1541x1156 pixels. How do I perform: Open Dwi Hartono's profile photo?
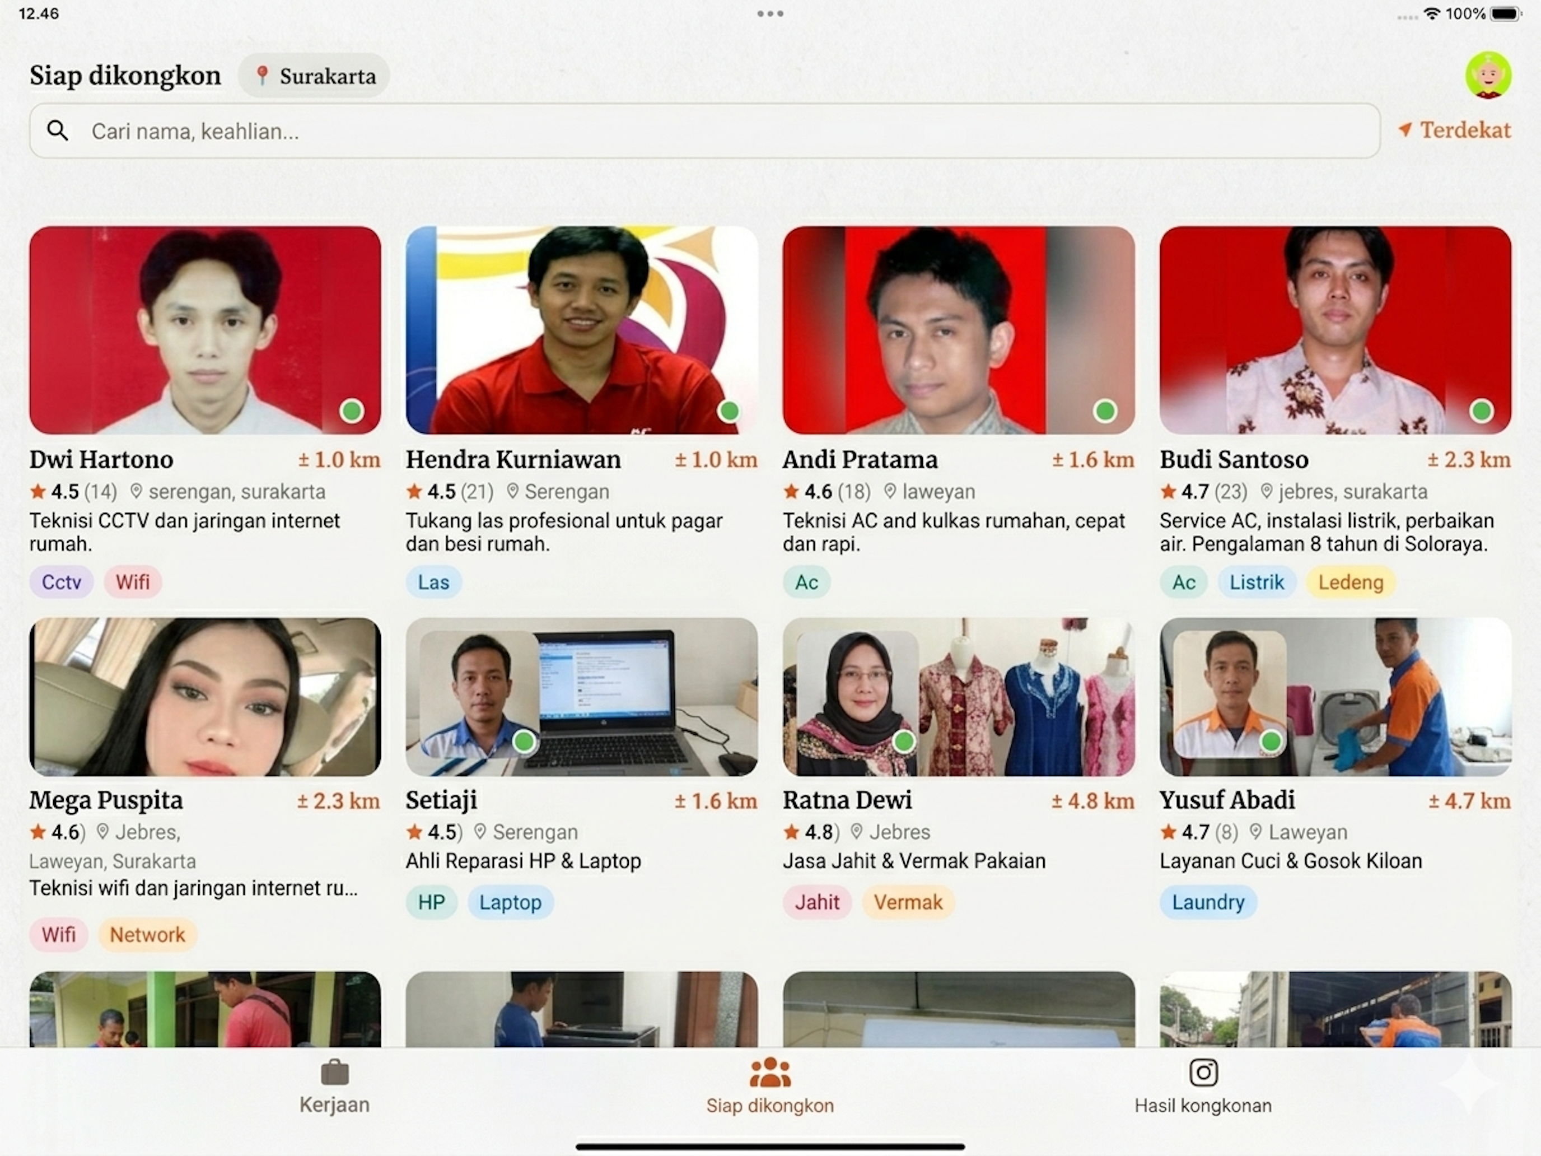click(x=205, y=329)
